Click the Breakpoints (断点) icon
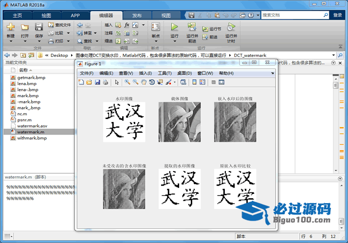 156,27
